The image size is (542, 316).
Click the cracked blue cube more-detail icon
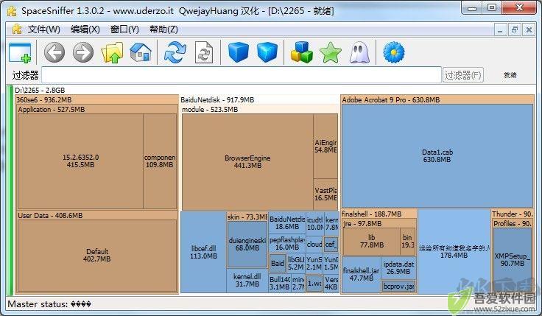tap(267, 52)
